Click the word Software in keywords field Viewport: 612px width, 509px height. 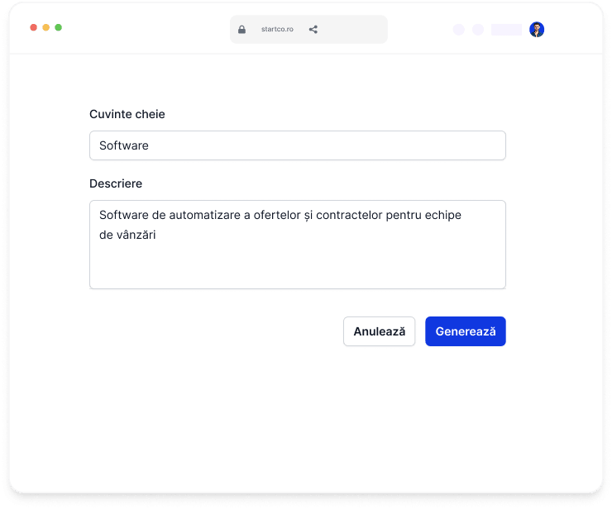124,145
